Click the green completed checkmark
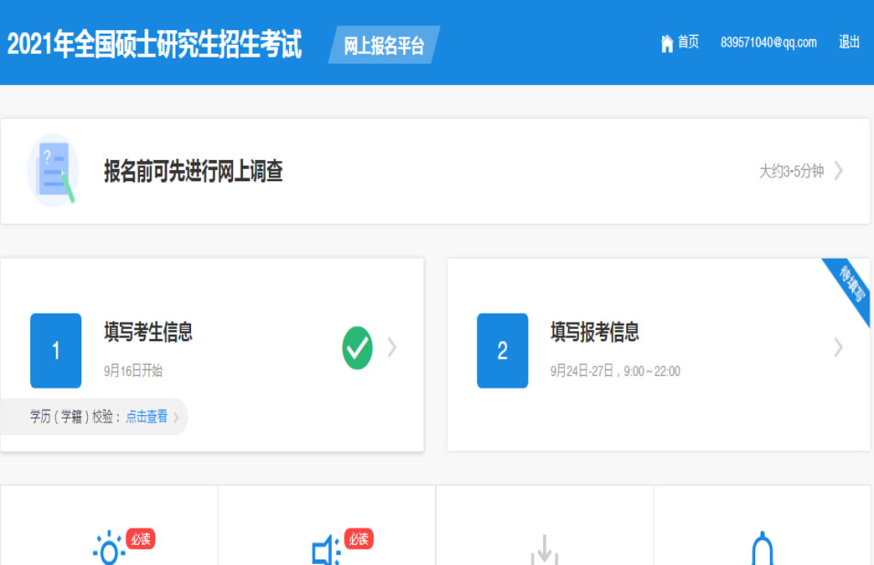 click(357, 348)
